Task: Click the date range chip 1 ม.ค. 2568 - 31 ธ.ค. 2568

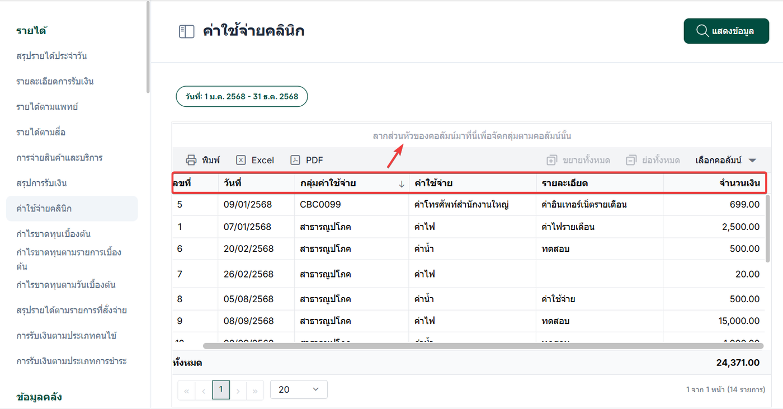Action: tap(242, 96)
